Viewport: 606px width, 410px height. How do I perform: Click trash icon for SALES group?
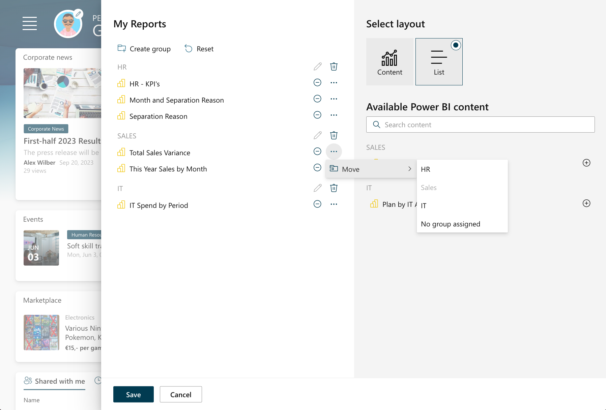334,135
